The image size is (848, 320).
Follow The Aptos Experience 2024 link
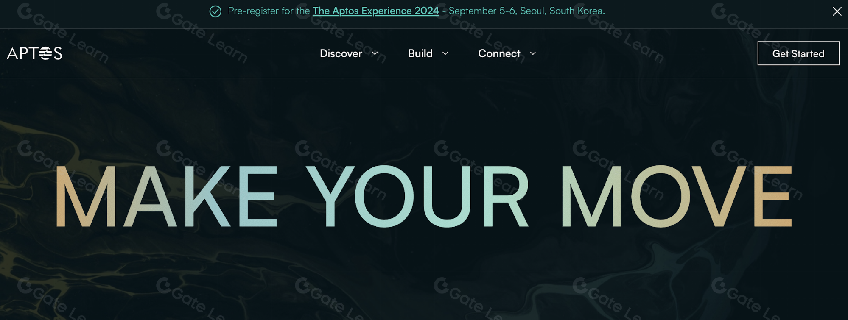(x=375, y=11)
